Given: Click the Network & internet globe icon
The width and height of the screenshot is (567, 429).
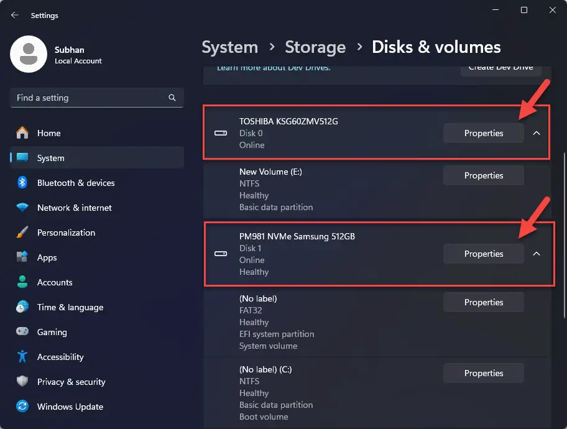Looking at the screenshot, I should pos(23,208).
